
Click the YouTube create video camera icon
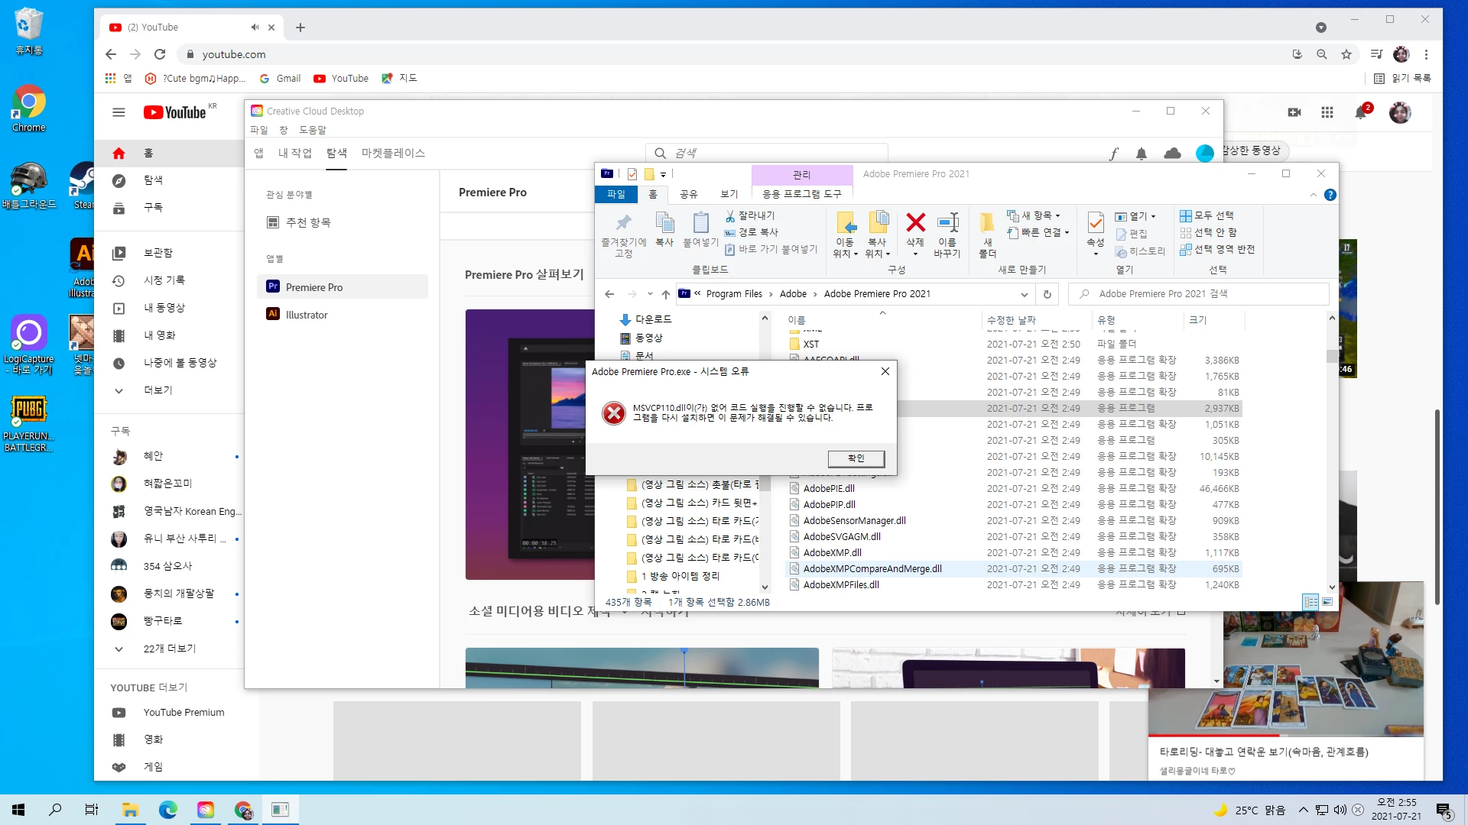click(x=1294, y=112)
